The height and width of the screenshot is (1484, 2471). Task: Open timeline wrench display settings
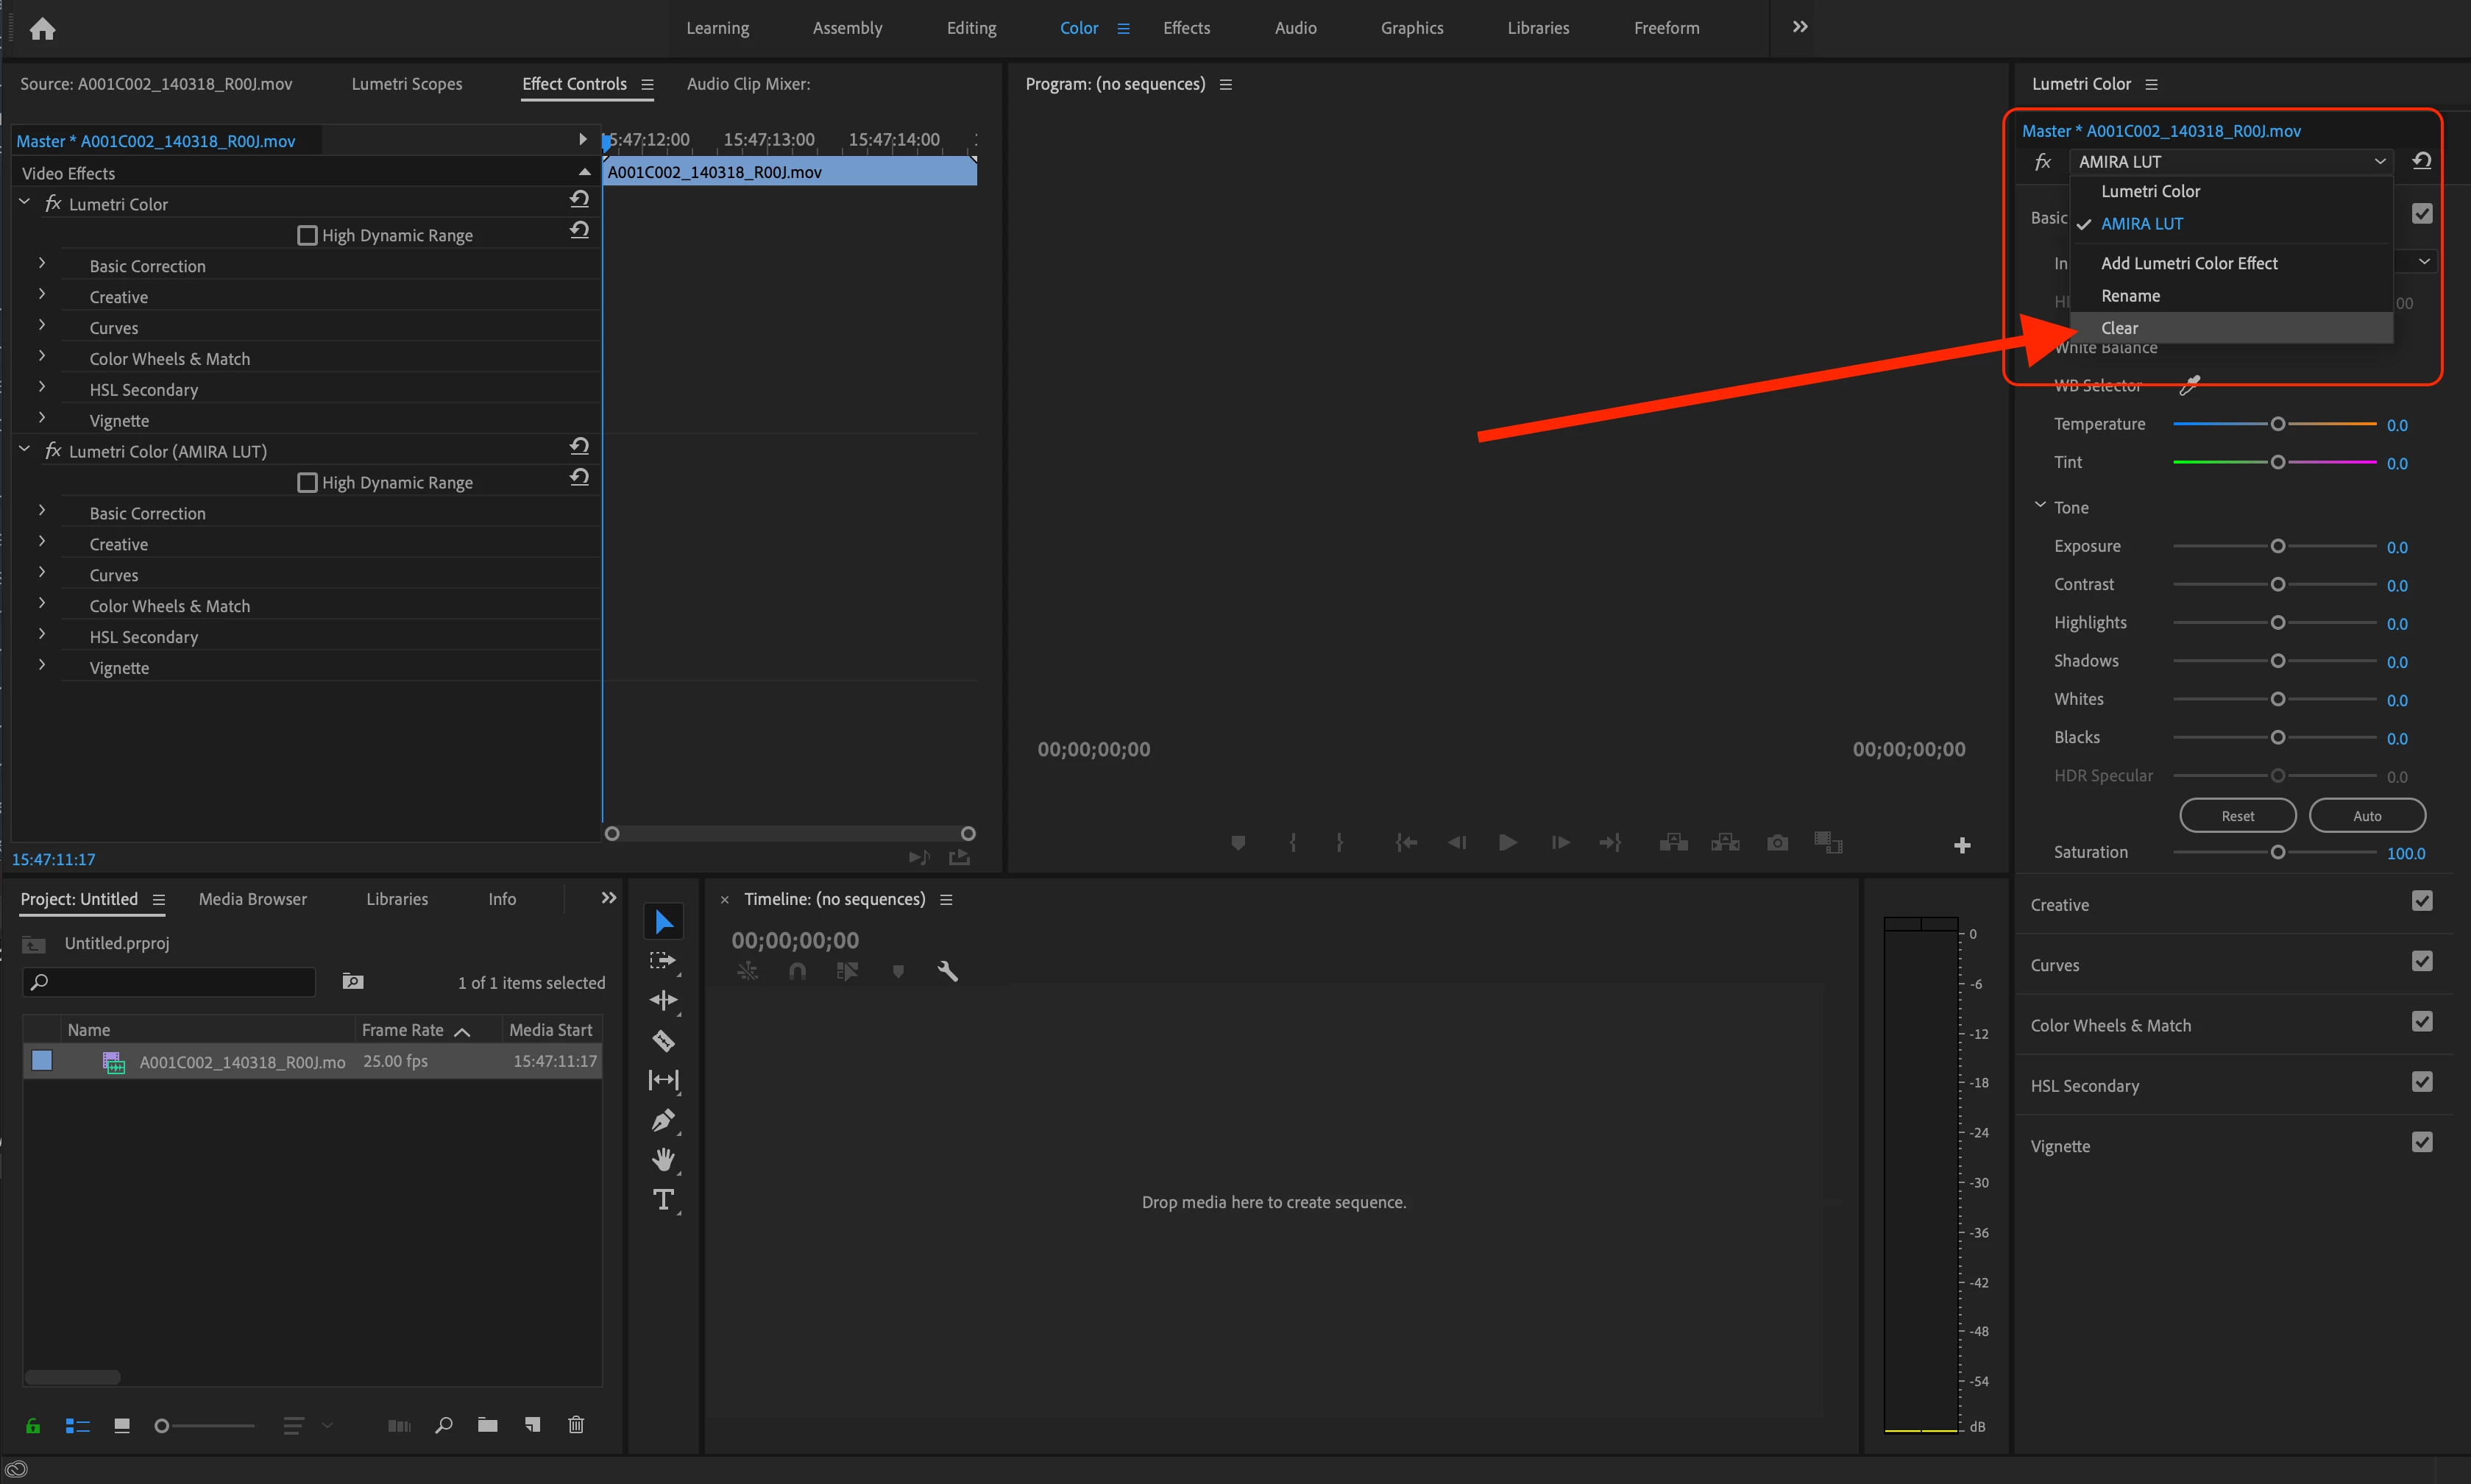947,971
